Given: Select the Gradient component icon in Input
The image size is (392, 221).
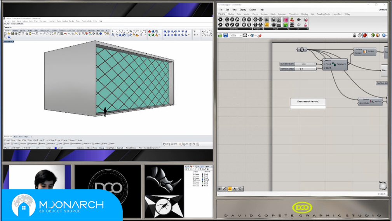Looking at the screenshot, I should pos(286,25).
